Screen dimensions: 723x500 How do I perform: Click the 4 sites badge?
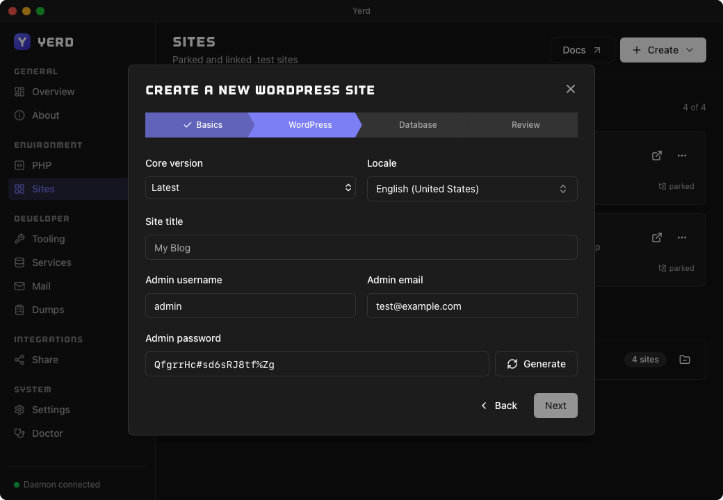645,360
